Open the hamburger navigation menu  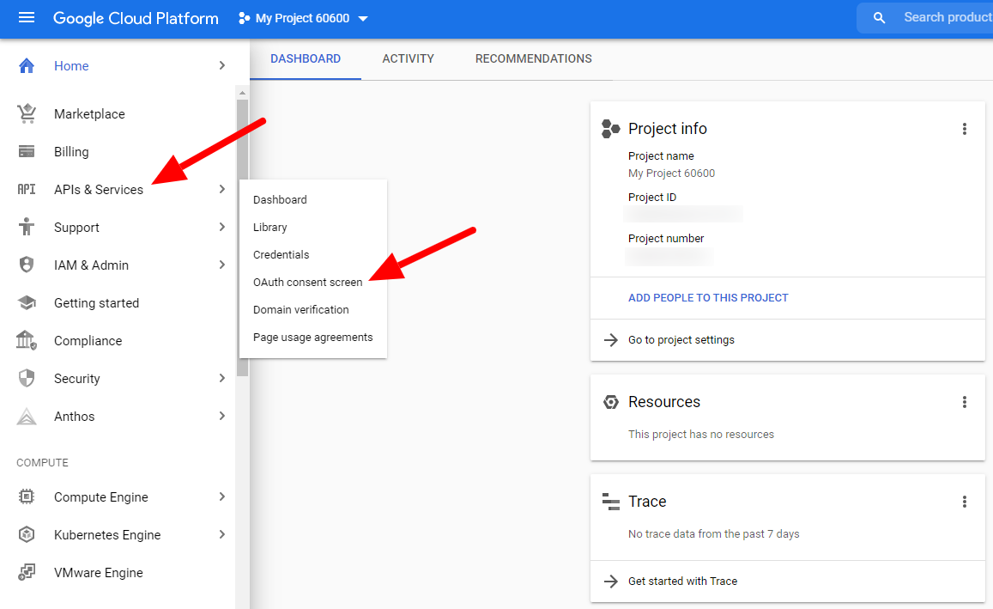point(27,18)
